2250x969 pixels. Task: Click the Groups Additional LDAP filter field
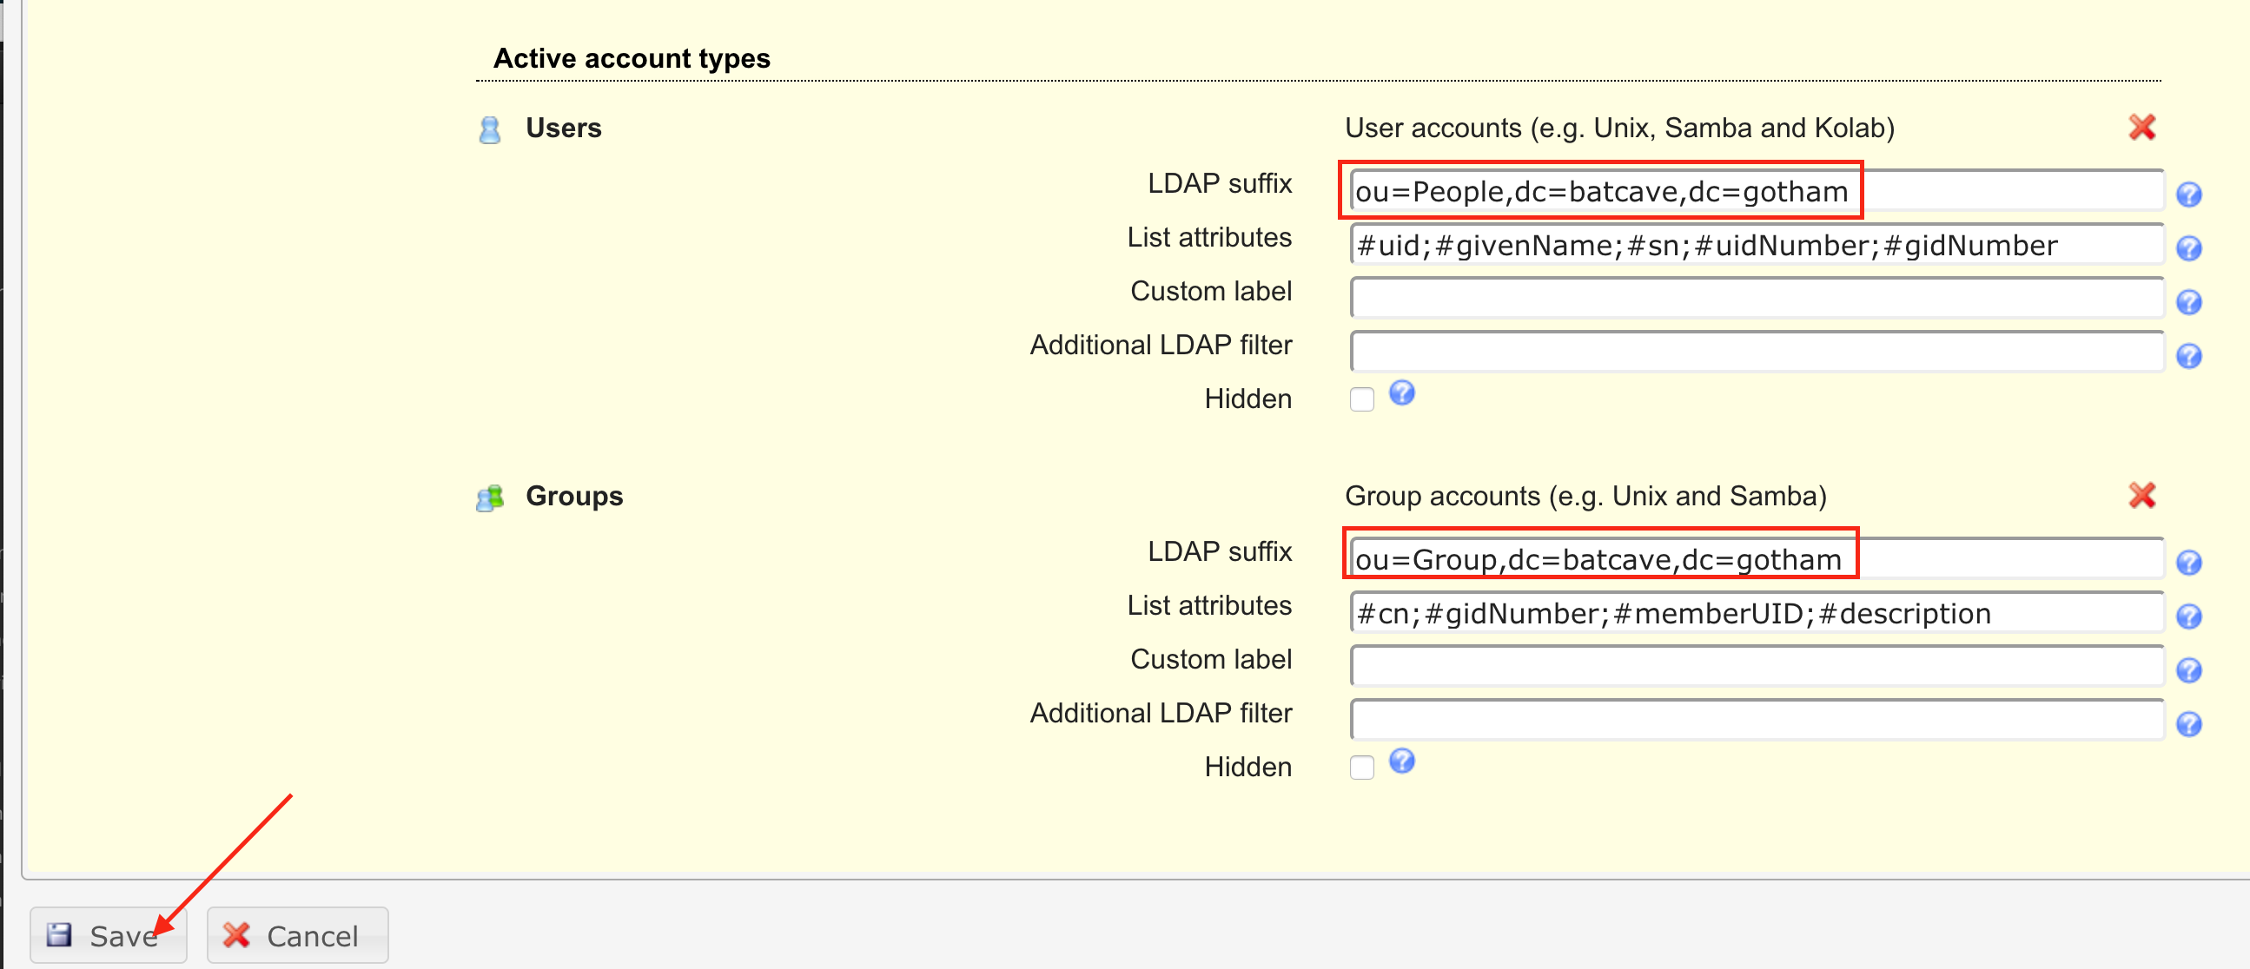click(x=1756, y=720)
